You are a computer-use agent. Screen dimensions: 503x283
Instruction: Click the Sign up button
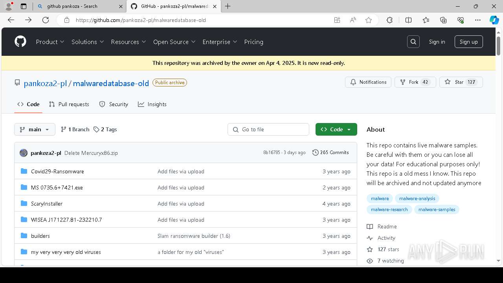point(469,42)
